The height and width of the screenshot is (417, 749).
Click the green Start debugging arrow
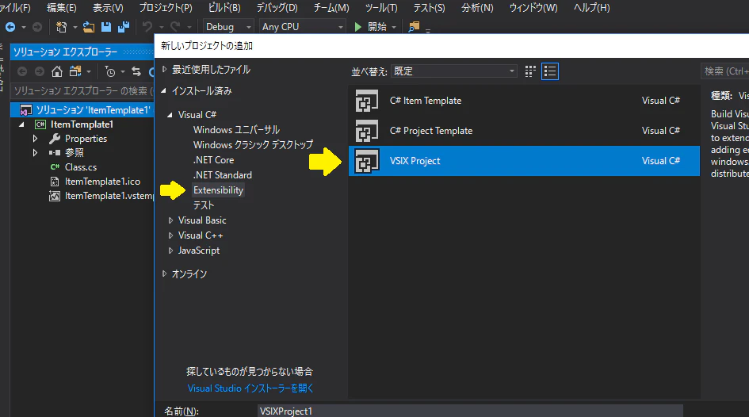[x=357, y=27]
